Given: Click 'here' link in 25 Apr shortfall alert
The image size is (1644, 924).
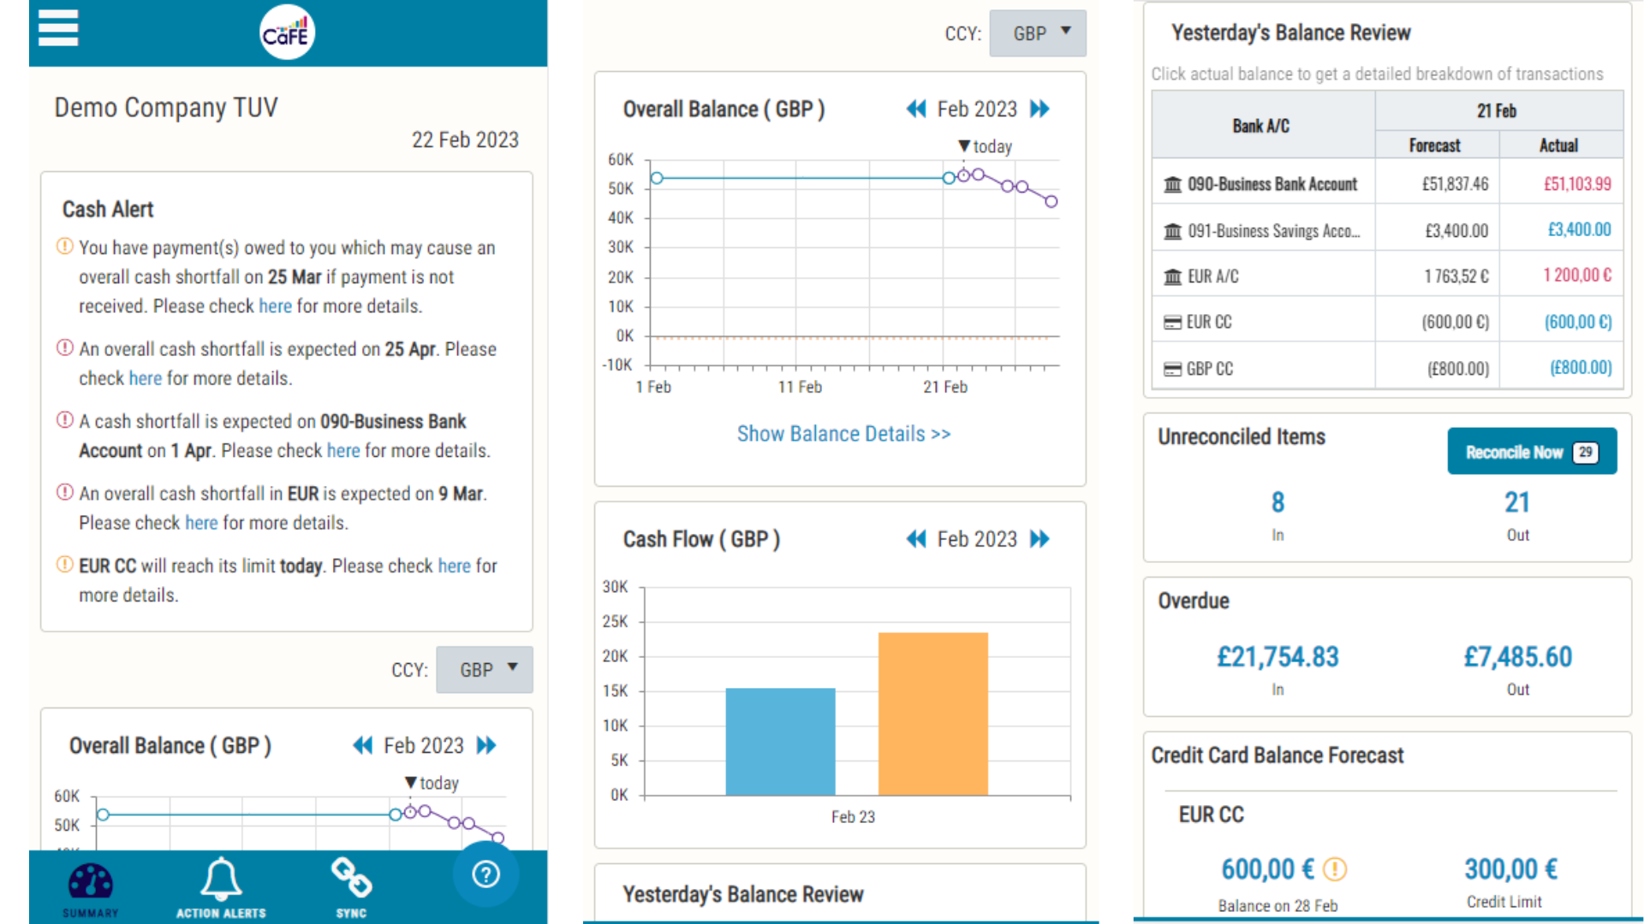Looking at the screenshot, I should 145,378.
